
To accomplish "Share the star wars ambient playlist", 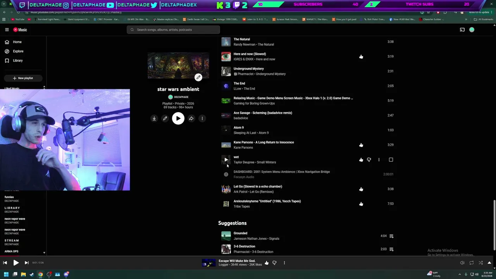I will [x=191, y=119].
